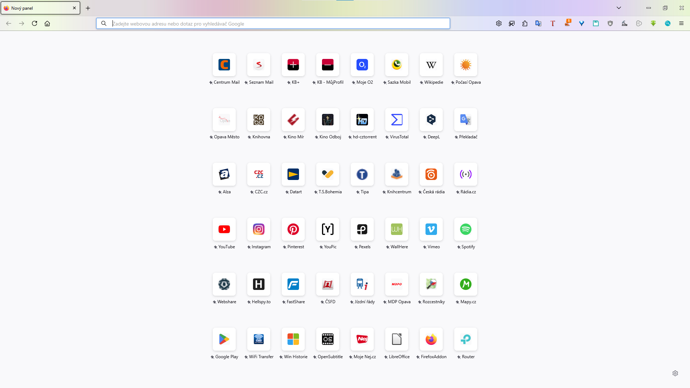Open the ČSFD film database tile
This screenshot has height=388, width=690.
[x=328, y=285]
